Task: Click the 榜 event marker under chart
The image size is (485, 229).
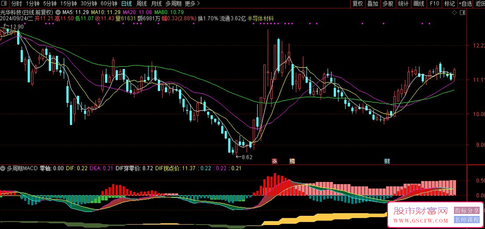Action: pyautogui.click(x=291, y=161)
